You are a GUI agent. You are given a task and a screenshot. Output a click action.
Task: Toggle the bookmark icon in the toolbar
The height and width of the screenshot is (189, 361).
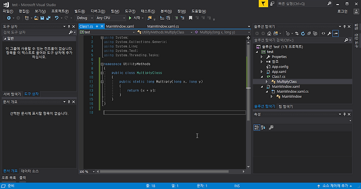[191, 18]
